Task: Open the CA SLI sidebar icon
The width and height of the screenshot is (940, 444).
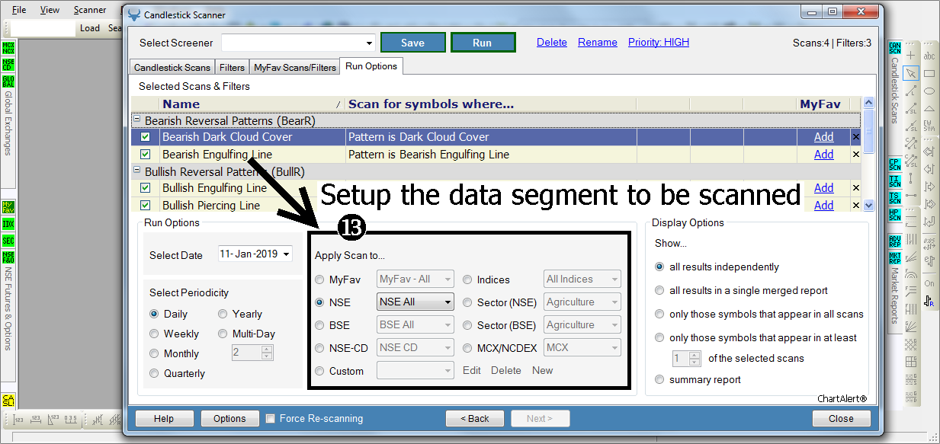Action: [8, 400]
